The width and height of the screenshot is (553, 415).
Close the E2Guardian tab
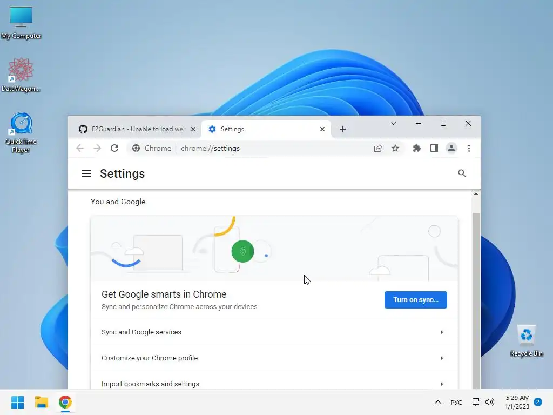(x=193, y=129)
